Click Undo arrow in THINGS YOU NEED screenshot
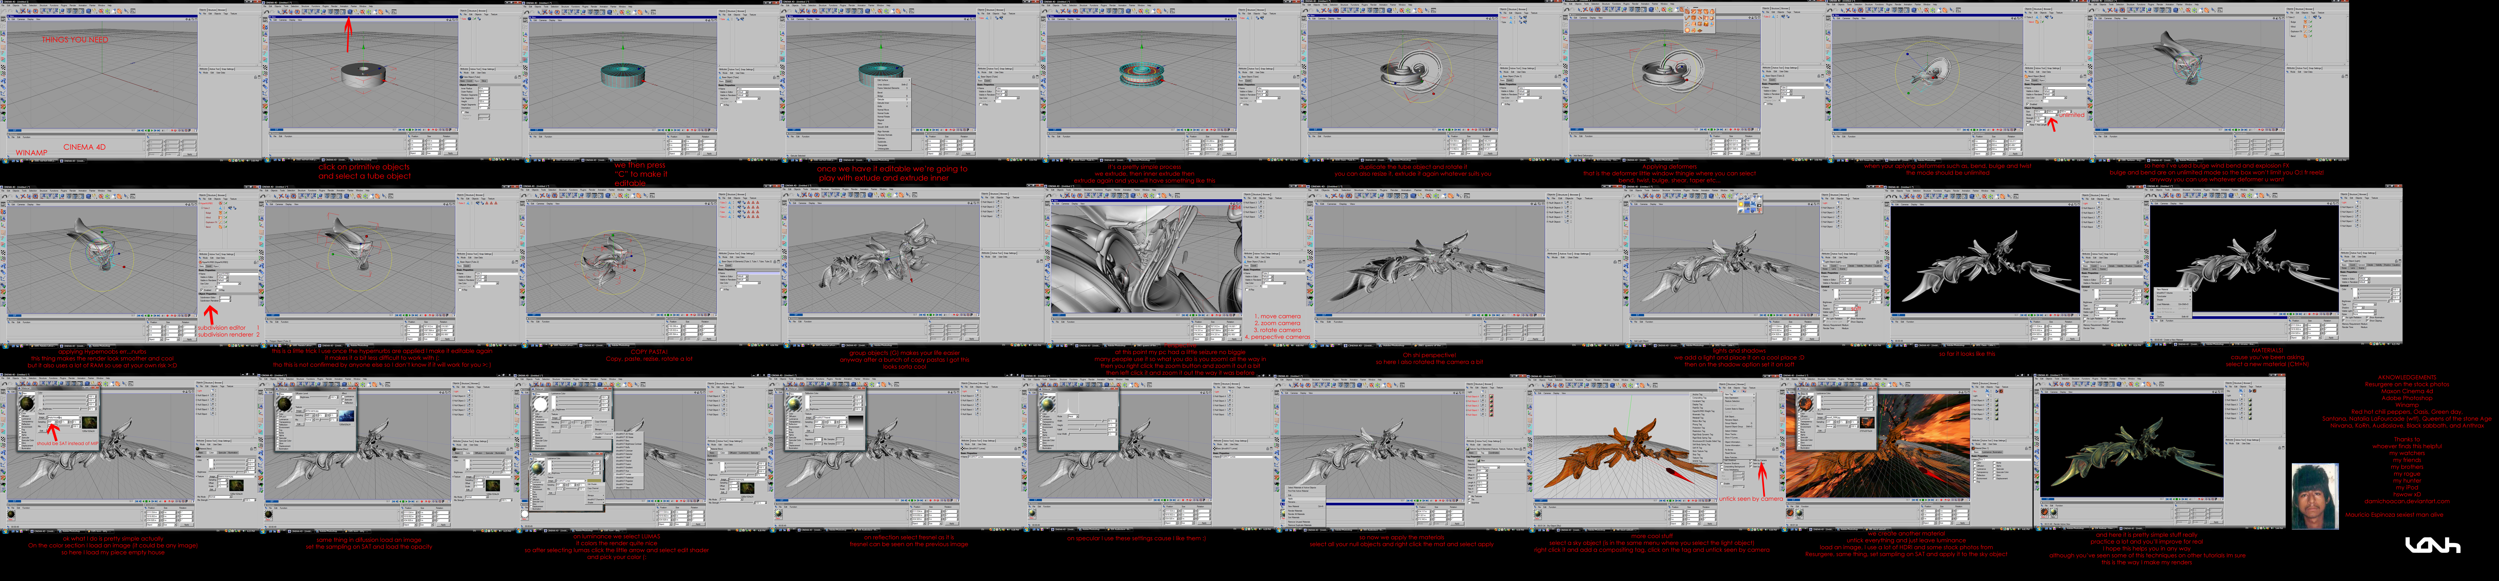Image resolution: width=2499 pixels, height=581 pixels. 4,11
